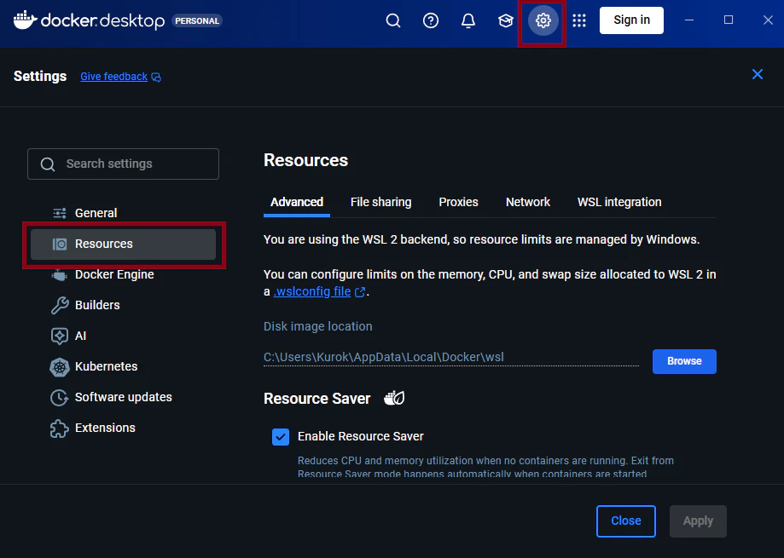The image size is (784, 558).
Task: Open the Network tab
Action: (527, 202)
